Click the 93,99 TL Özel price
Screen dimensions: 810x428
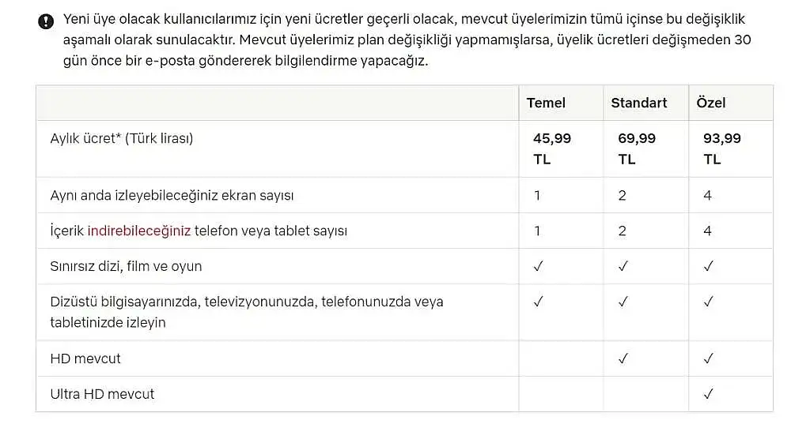[x=721, y=148]
